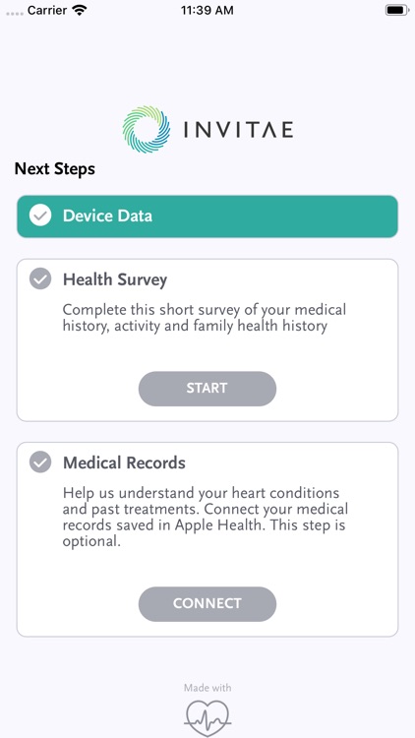Select the Medical Records title

(x=124, y=462)
